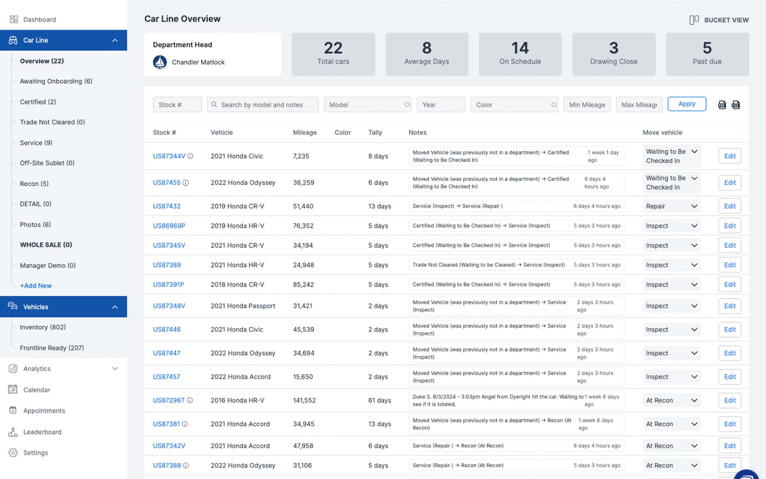Open Overview (22) in Car Line menu
Image resolution: width=766 pixels, height=479 pixels.
point(42,61)
